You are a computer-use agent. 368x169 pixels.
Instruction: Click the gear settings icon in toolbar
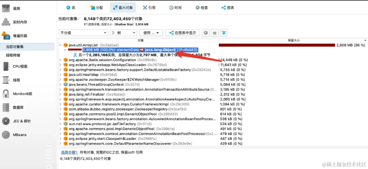[x=206, y=33]
